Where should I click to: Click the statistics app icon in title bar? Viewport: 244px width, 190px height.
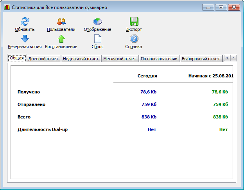[x=7, y=7]
